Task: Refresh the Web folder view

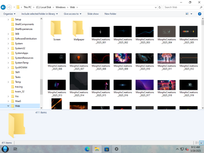Action: (x=160, y=7)
